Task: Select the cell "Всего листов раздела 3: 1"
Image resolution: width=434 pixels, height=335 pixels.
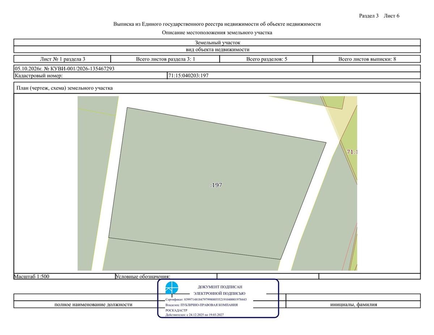Action: [165, 59]
